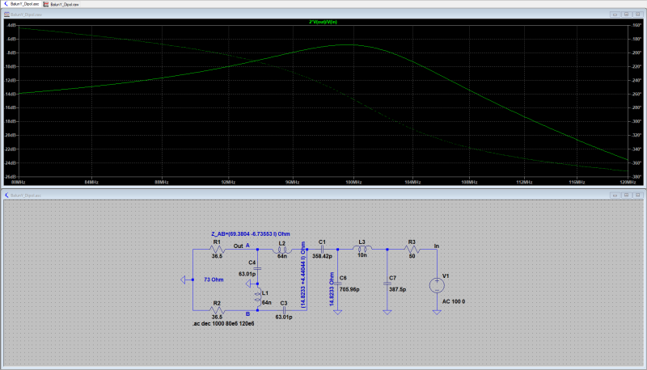Click the '36.5' value of R1
The height and width of the screenshot is (370, 647).
click(217, 256)
